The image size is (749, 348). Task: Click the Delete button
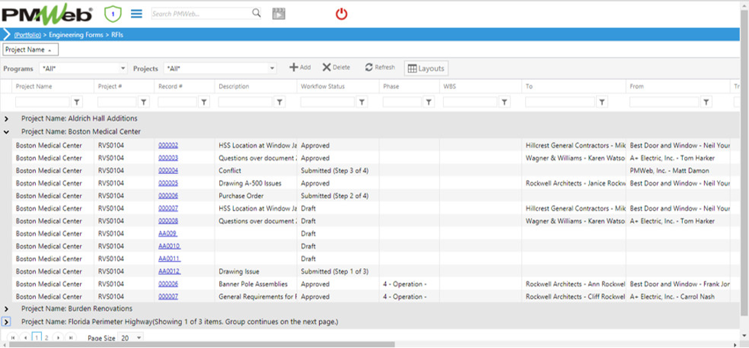pos(336,67)
